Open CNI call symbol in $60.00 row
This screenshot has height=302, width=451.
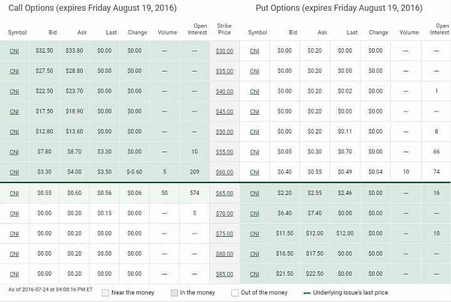14,172
